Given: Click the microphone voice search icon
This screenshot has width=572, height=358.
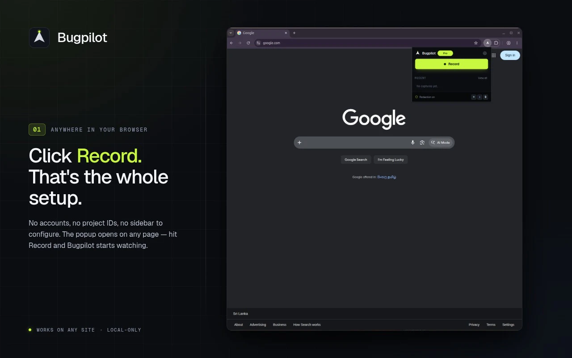Looking at the screenshot, I should tap(413, 142).
